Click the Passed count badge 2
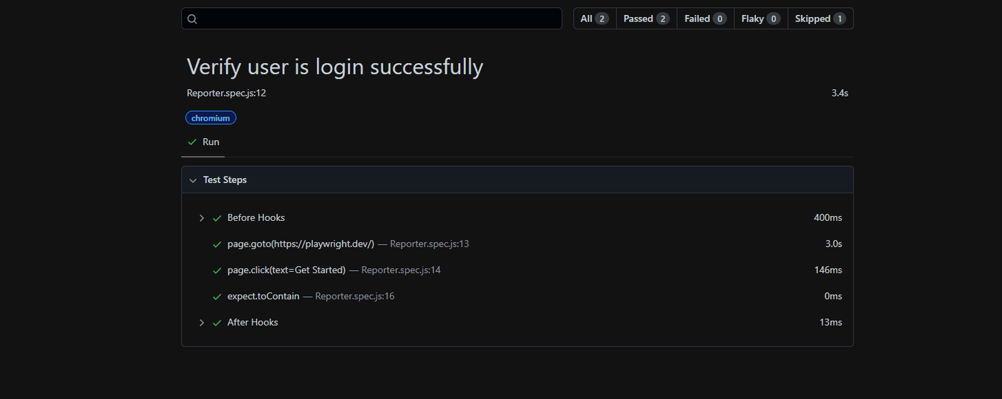Viewport: 1002px width, 399px height. (x=663, y=19)
